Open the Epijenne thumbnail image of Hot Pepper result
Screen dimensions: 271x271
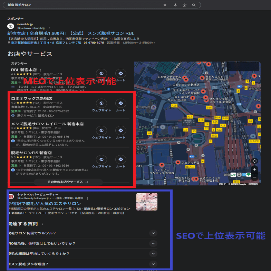click(x=147, y=202)
